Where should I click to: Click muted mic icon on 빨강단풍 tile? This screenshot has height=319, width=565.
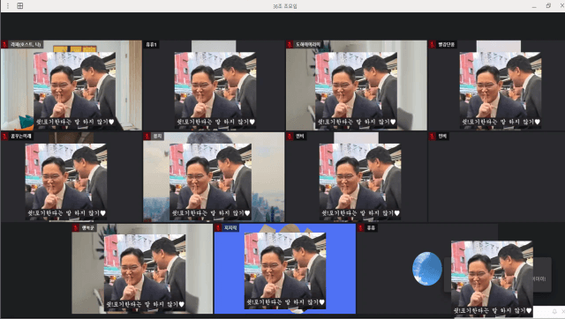(433, 45)
